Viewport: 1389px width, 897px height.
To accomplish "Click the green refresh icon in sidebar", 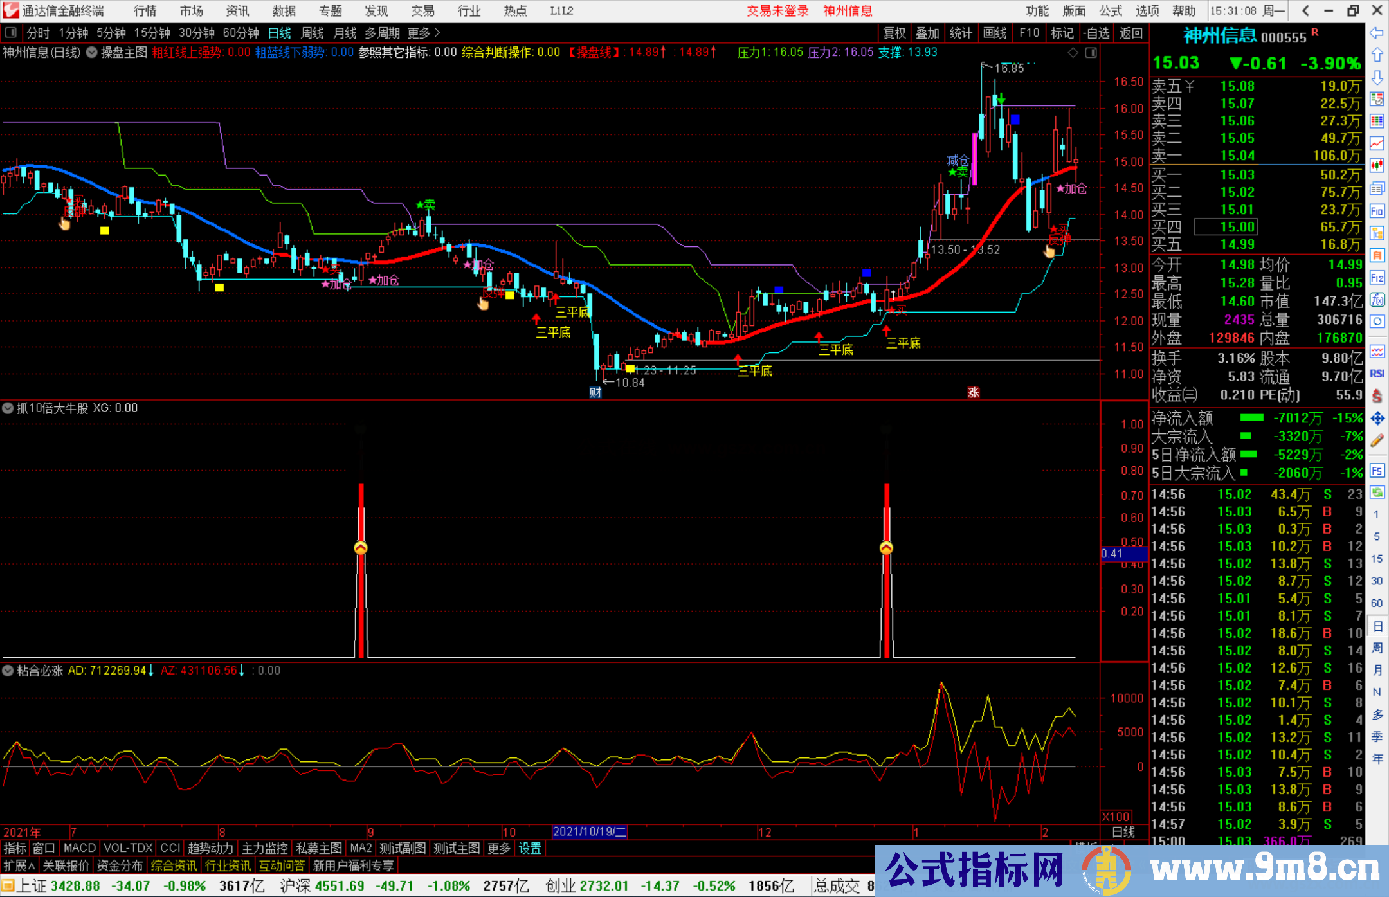I will pyautogui.click(x=1377, y=493).
